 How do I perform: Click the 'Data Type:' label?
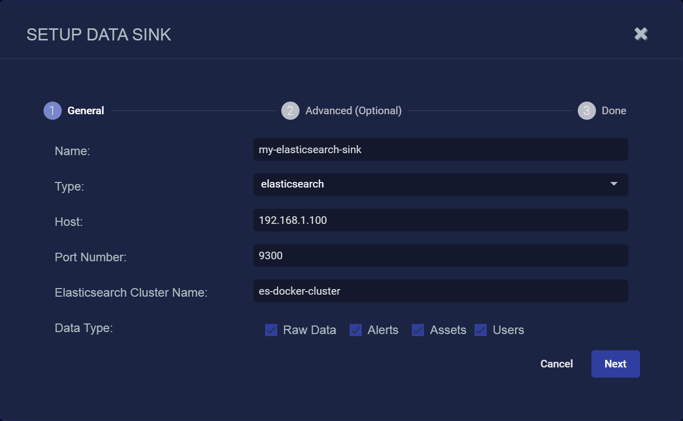[83, 328]
